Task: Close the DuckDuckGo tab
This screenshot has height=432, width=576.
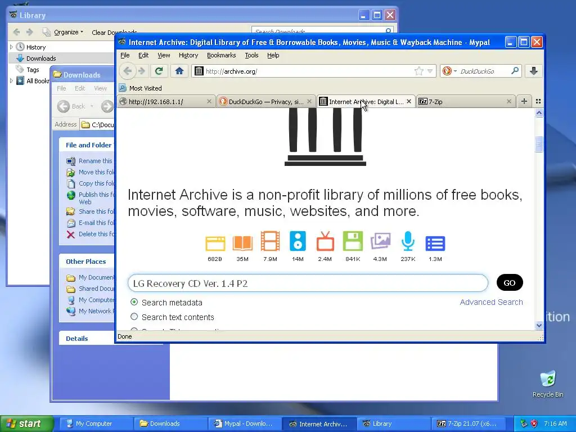Action: click(309, 101)
